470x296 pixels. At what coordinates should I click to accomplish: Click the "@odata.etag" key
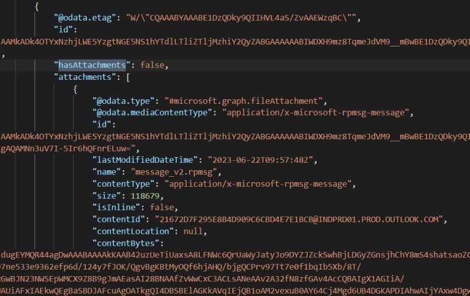point(85,18)
